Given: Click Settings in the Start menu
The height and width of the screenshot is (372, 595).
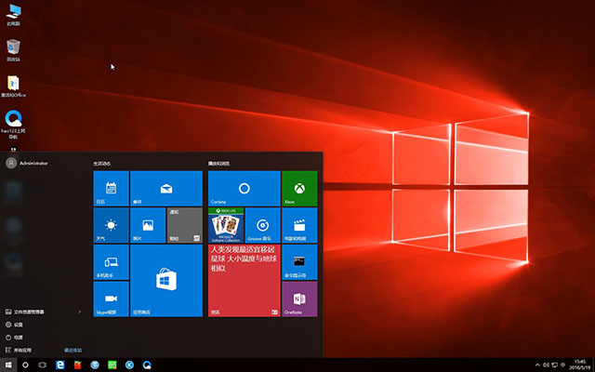Looking at the screenshot, I should pyautogui.click(x=19, y=325).
